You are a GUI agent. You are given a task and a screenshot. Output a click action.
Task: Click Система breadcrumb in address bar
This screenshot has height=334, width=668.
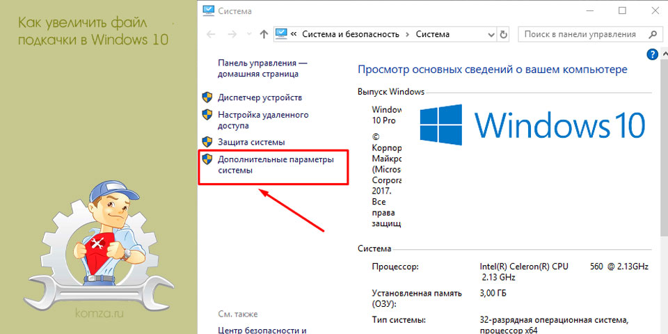(432, 34)
